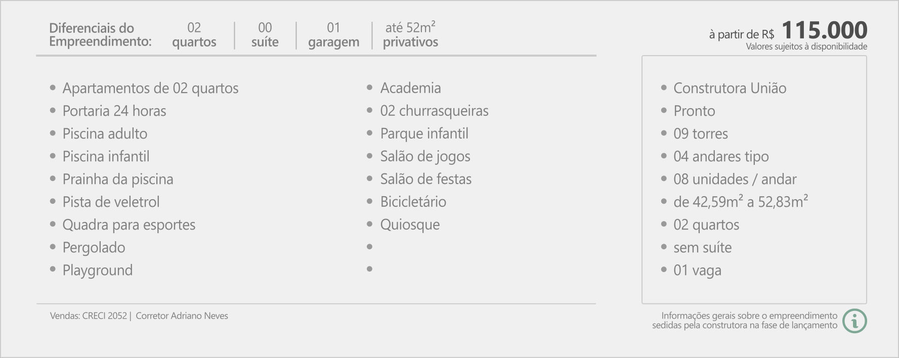Choose the Academia amenity item
This screenshot has height=358, width=899.
410,88
